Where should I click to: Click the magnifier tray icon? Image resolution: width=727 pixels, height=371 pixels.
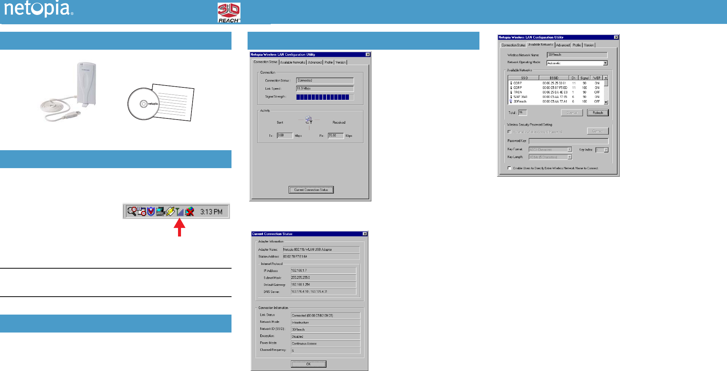point(132,211)
